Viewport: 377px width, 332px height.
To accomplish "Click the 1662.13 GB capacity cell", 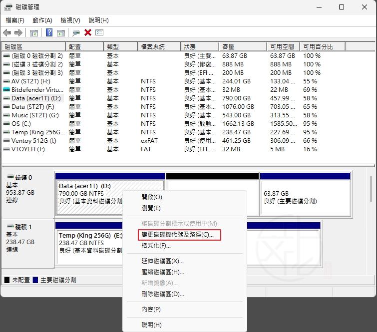I will pyautogui.click(x=238, y=124).
